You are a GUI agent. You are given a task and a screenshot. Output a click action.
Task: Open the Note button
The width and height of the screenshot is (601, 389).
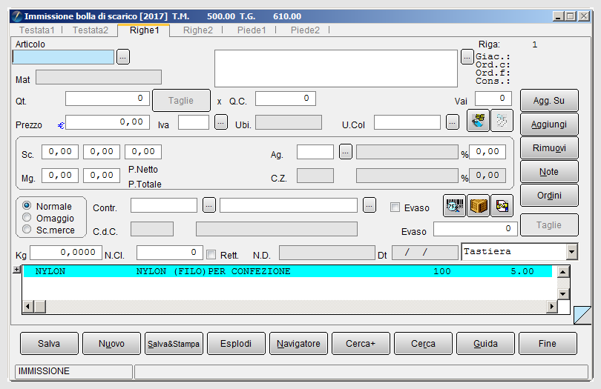[x=549, y=171]
